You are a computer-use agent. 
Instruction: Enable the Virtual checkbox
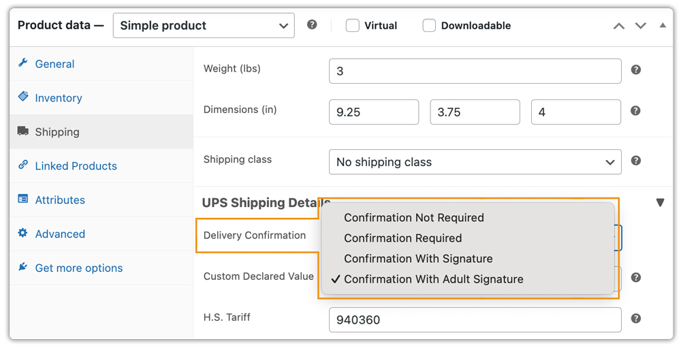pos(353,26)
